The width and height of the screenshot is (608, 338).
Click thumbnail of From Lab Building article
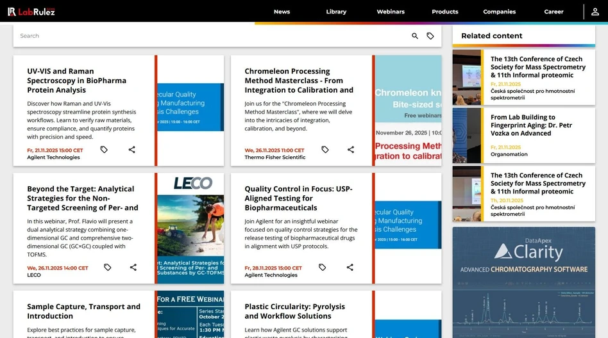click(467, 136)
